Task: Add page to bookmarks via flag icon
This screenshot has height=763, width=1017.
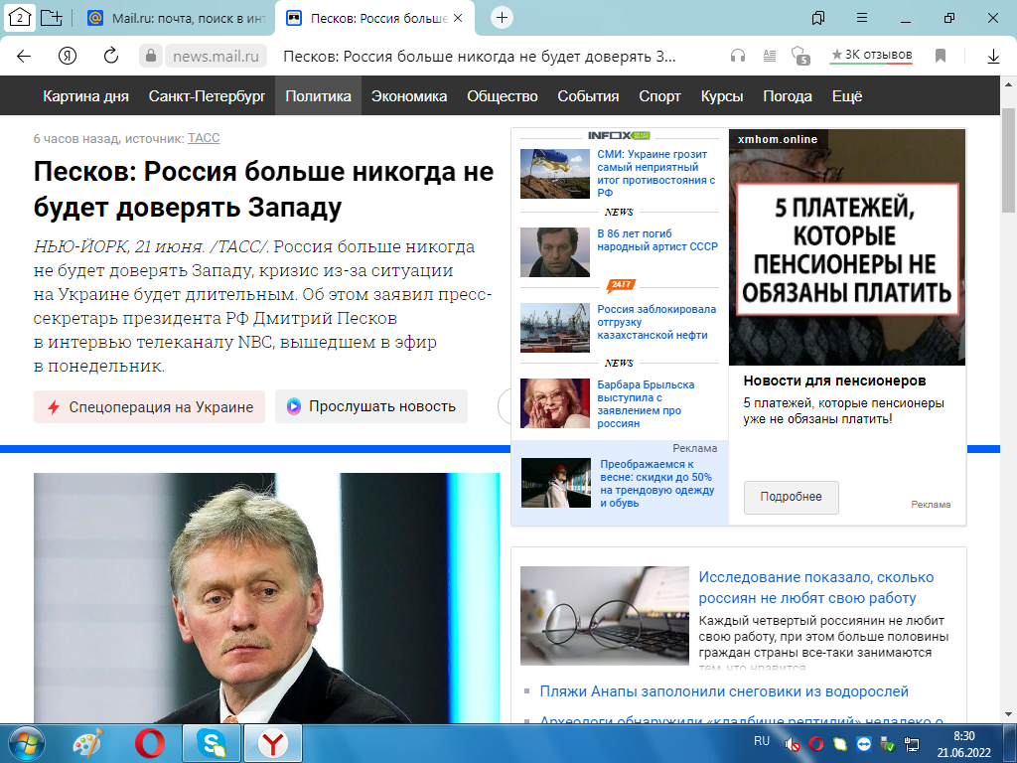Action: (x=940, y=56)
